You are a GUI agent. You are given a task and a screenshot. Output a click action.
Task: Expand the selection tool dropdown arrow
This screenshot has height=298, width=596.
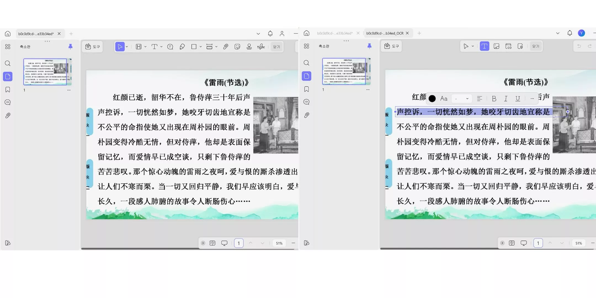(126, 46)
